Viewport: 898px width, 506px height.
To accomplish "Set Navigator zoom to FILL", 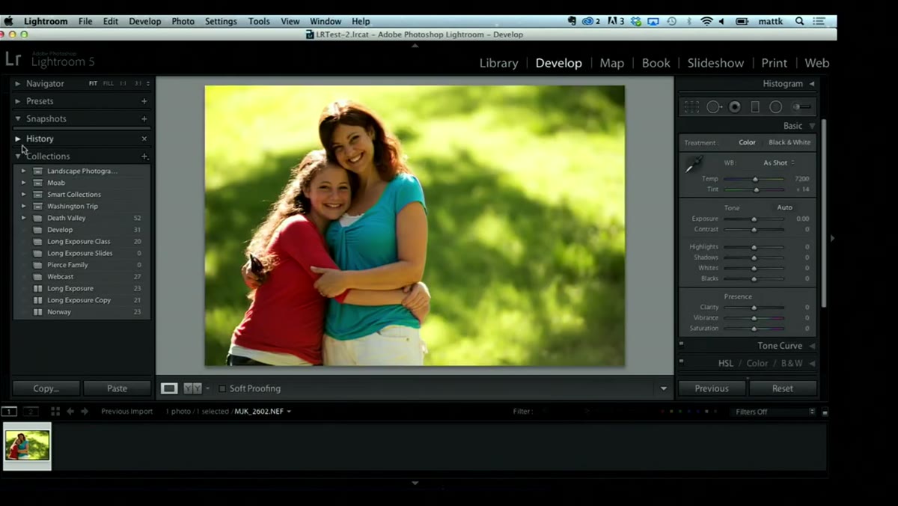I will (x=109, y=84).
